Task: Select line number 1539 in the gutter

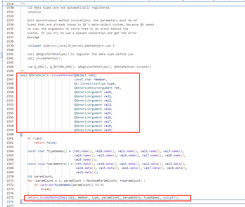Action: 10,46
